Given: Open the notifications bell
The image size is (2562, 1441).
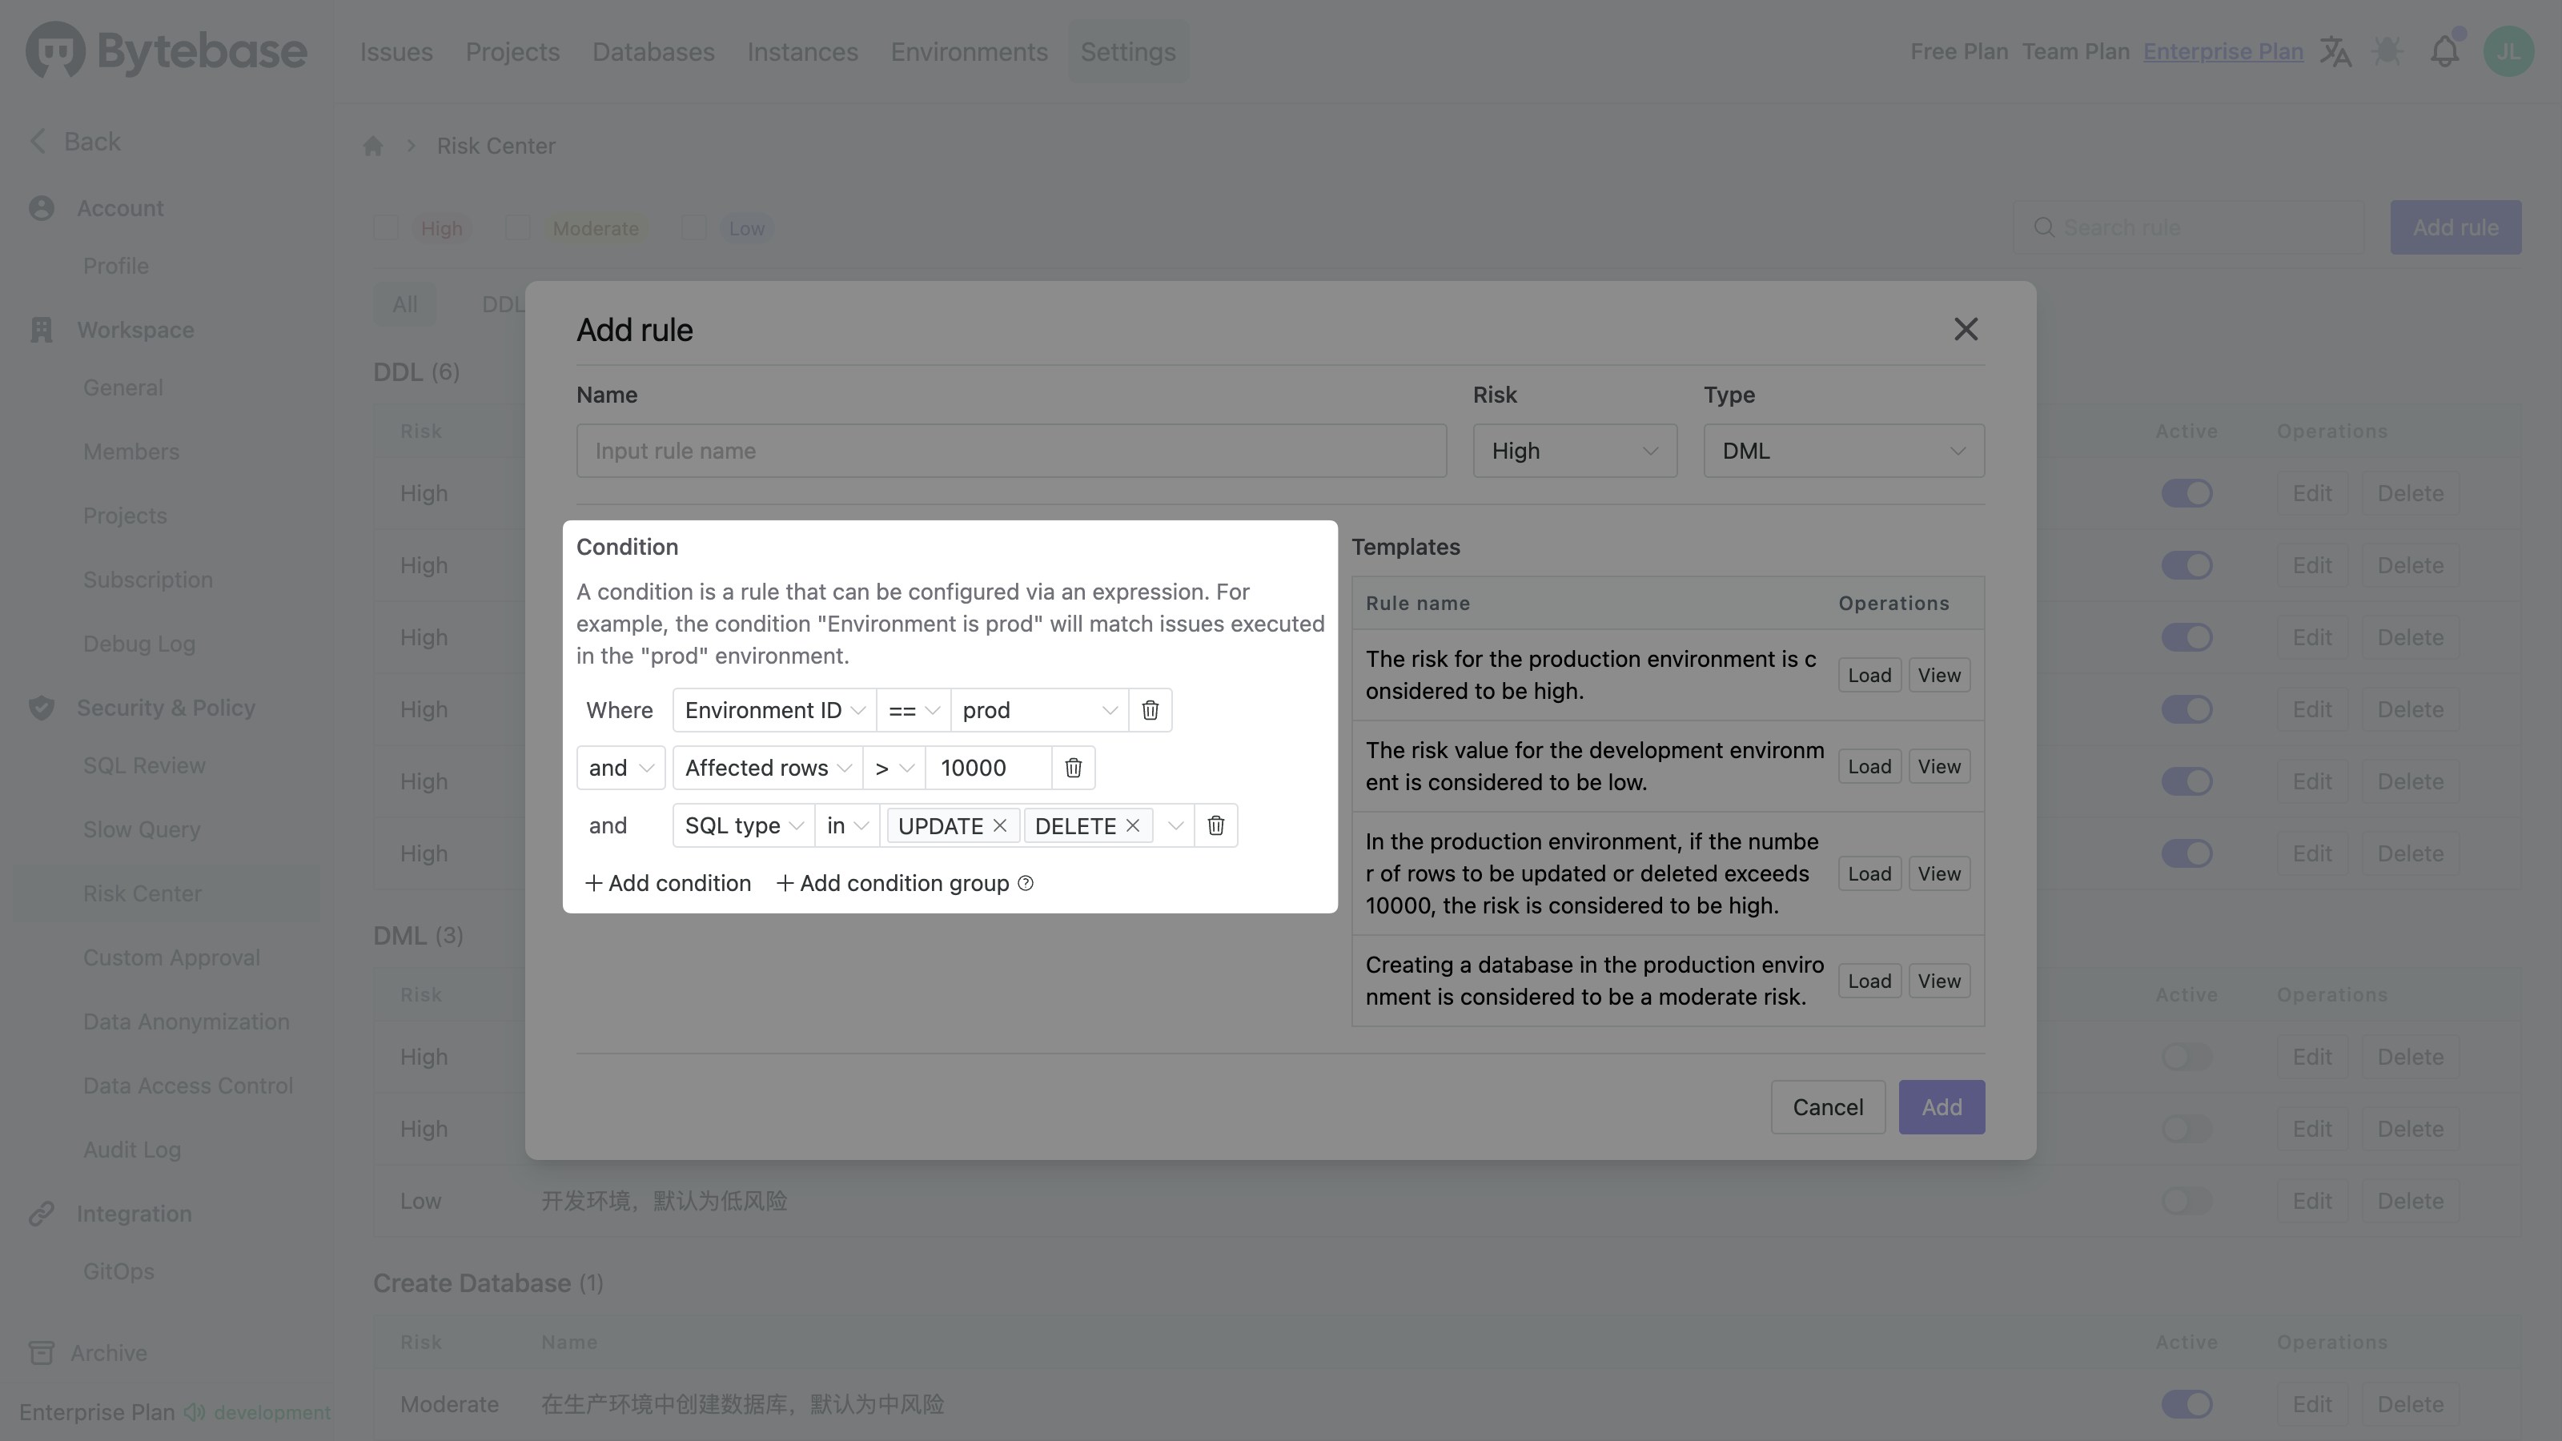Looking at the screenshot, I should coord(2444,52).
